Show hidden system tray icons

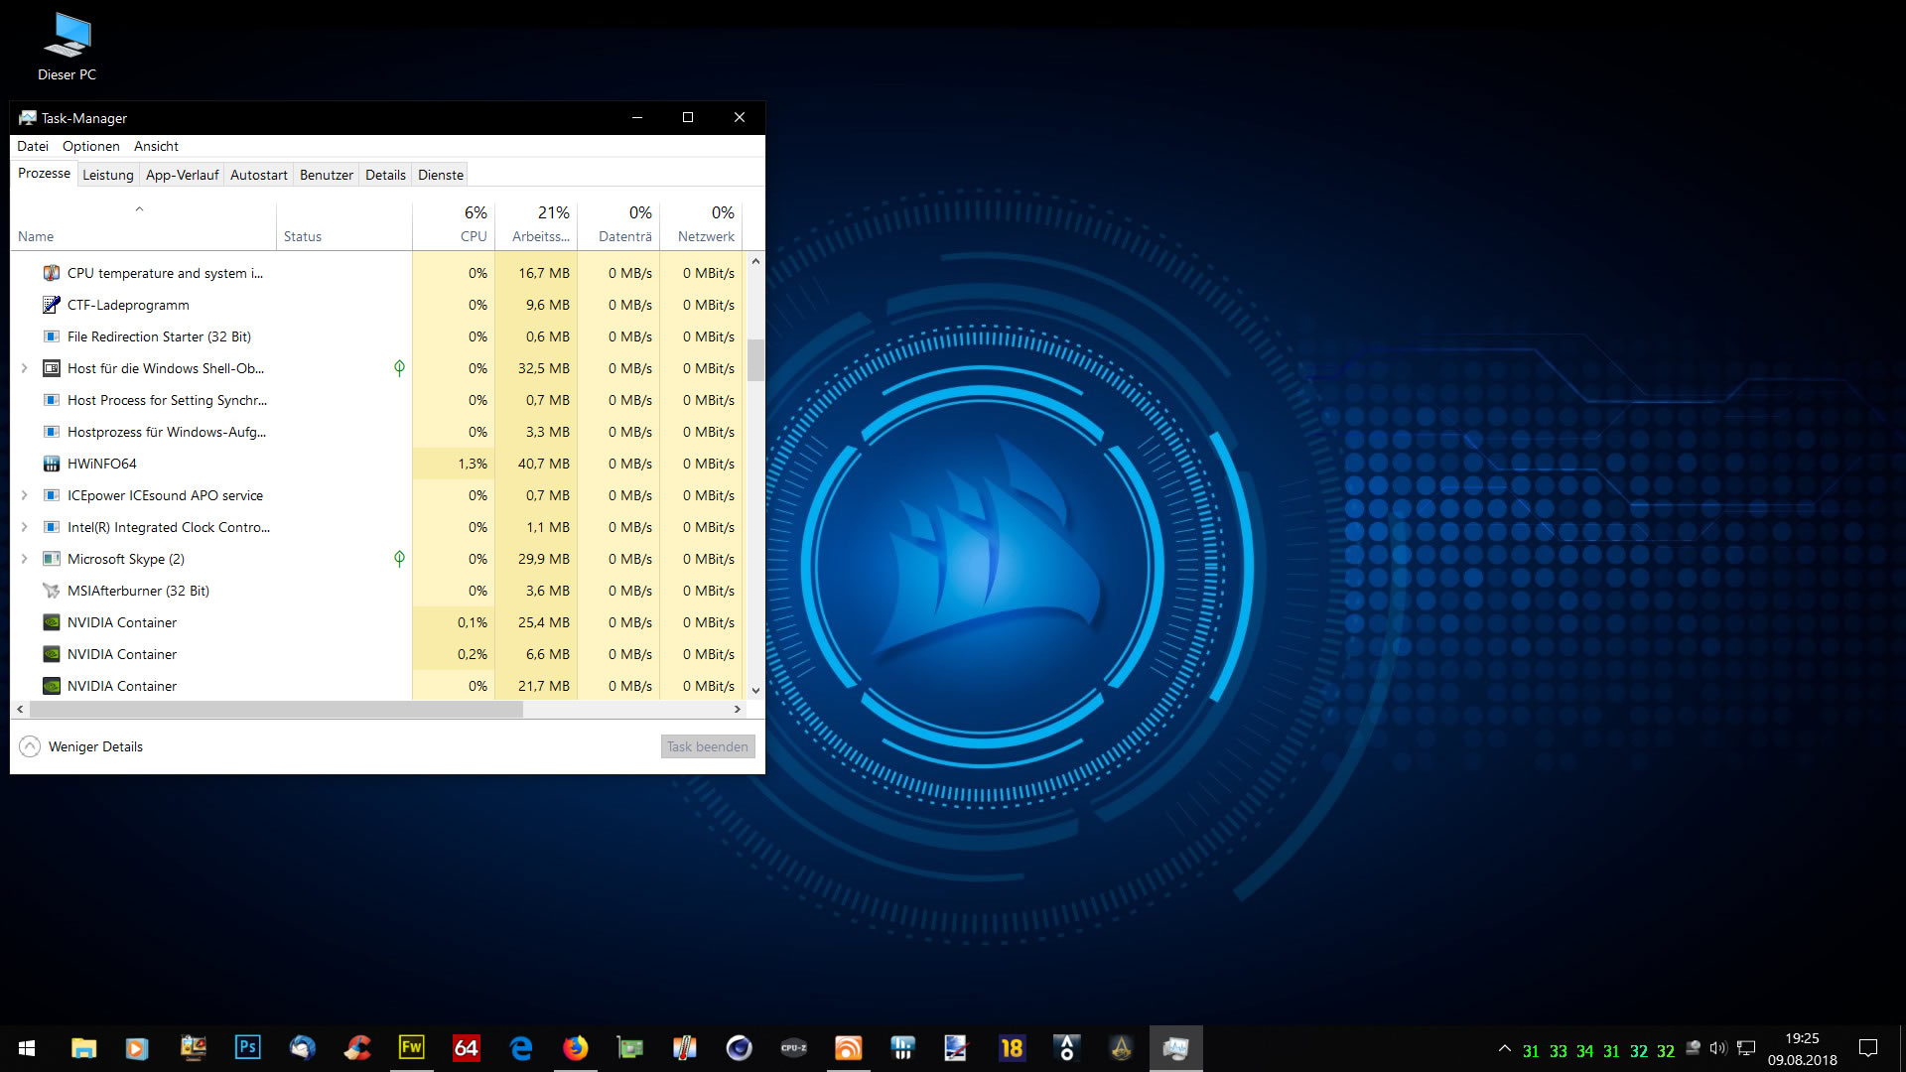pyautogui.click(x=1505, y=1048)
